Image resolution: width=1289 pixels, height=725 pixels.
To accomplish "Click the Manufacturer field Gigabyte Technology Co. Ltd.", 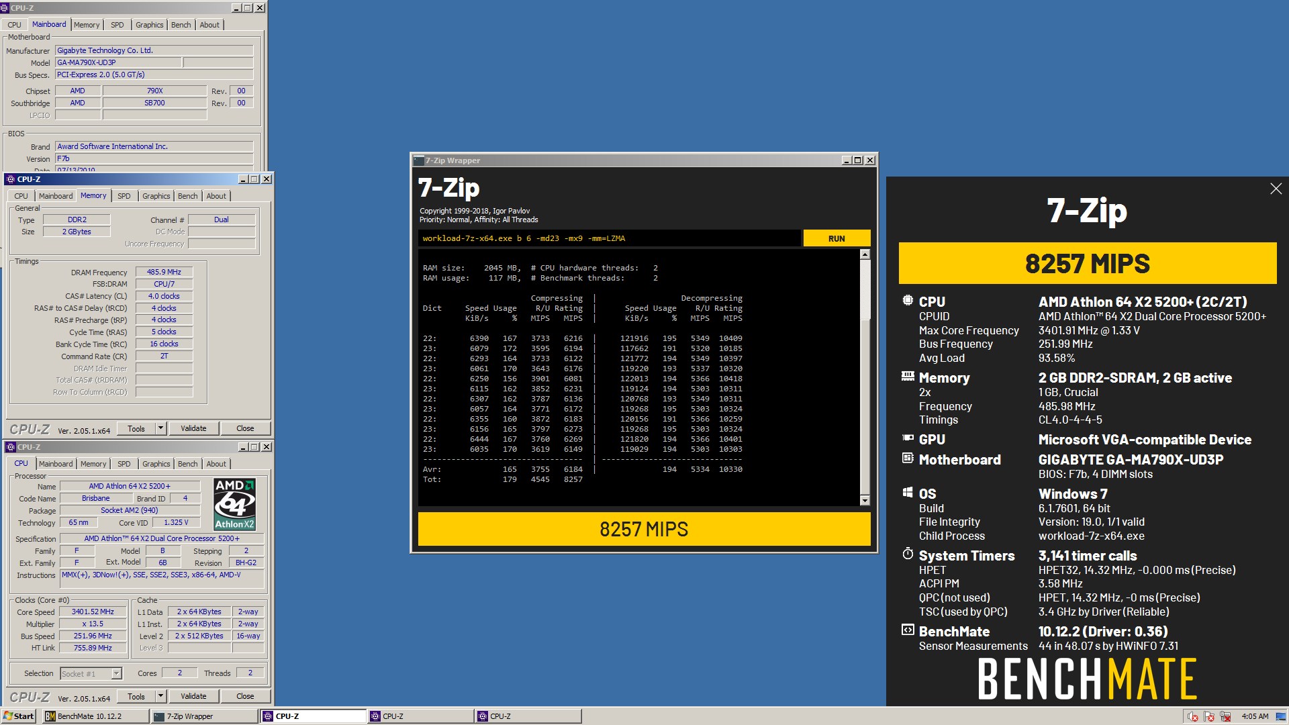I will tap(154, 50).
